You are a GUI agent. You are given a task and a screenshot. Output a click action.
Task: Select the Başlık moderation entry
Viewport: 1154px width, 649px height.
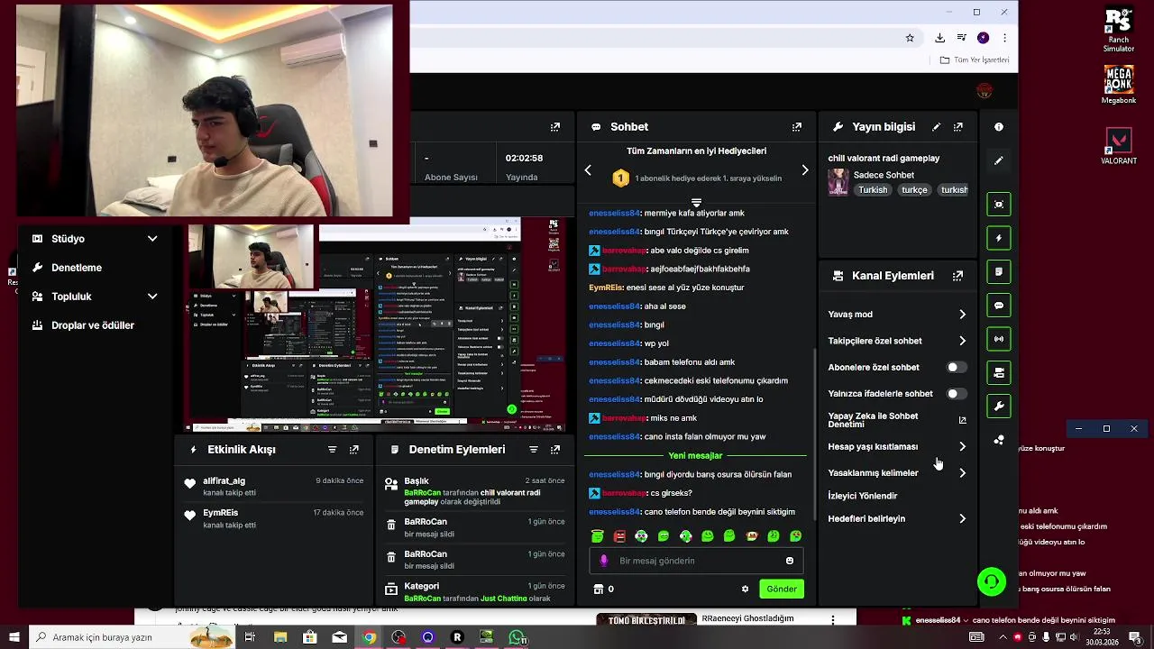(475, 492)
